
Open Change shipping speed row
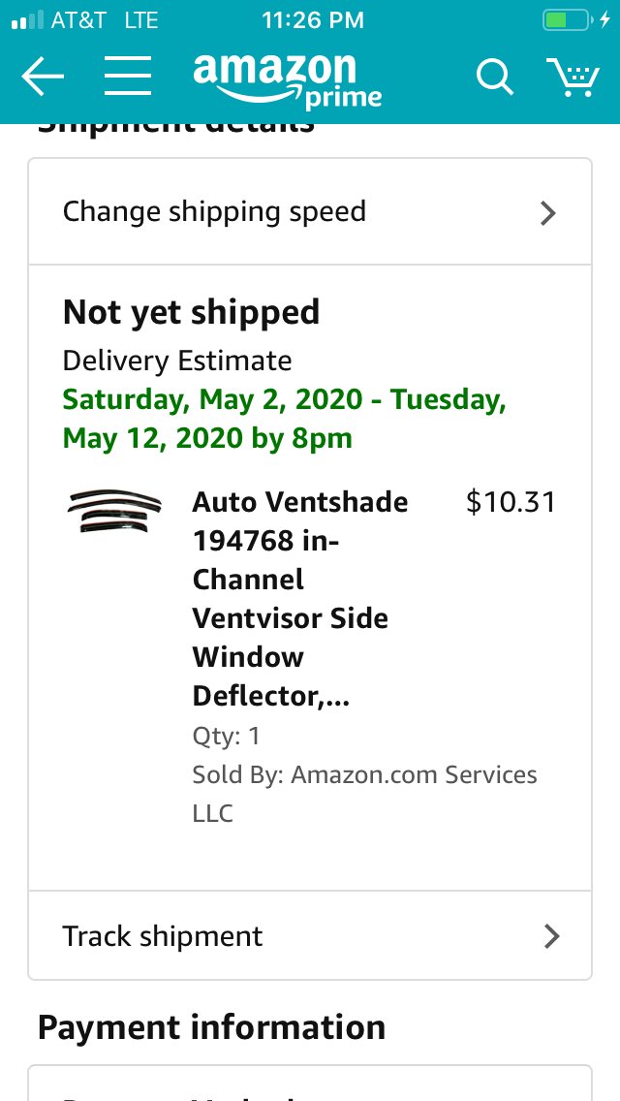click(310, 212)
